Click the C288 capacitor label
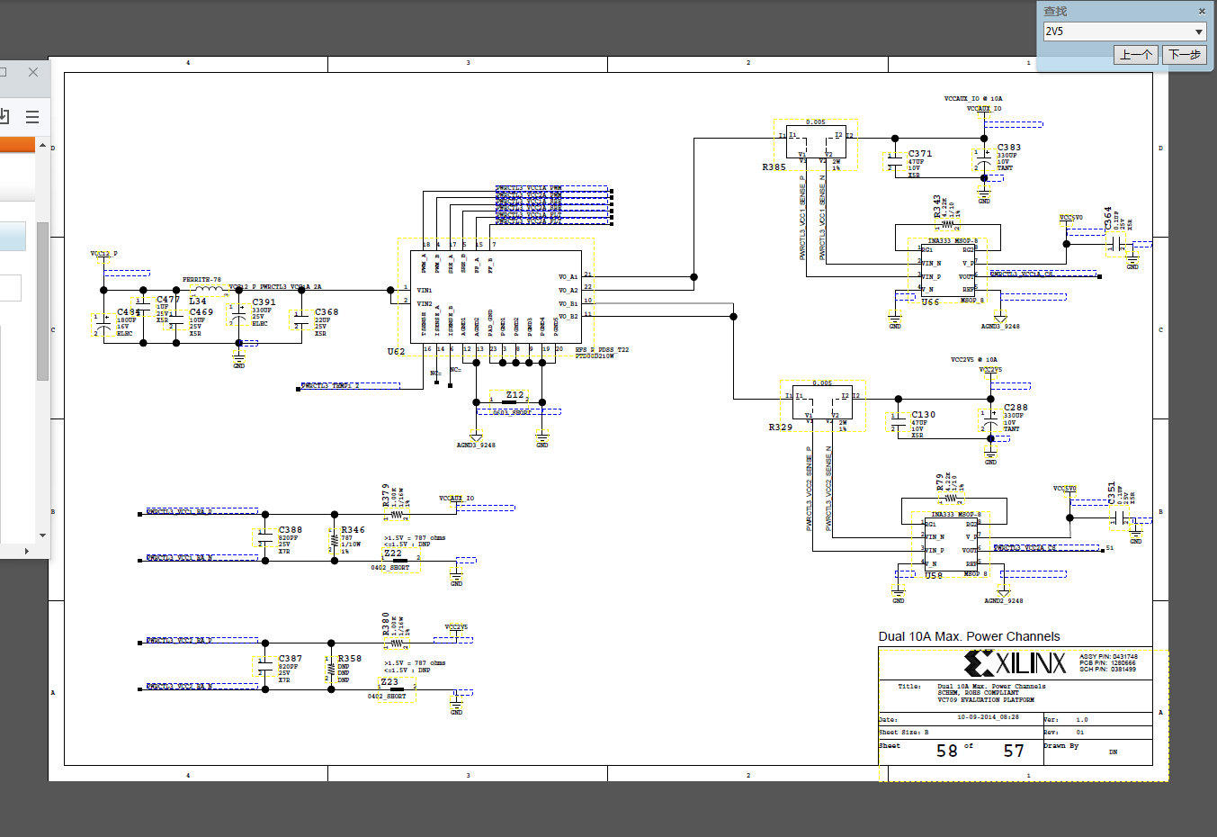This screenshot has width=1217, height=837. pos(1016,408)
